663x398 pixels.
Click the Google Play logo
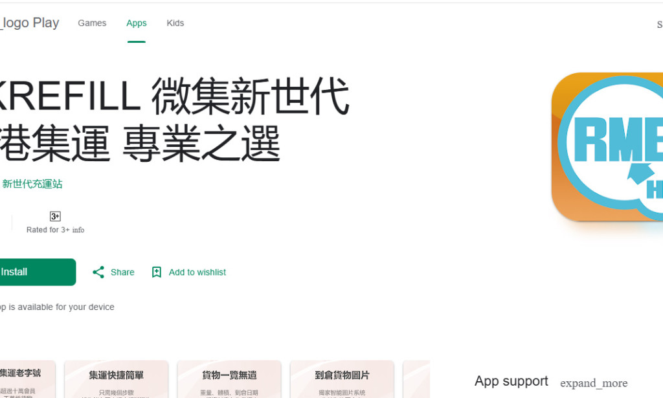tap(29, 23)
